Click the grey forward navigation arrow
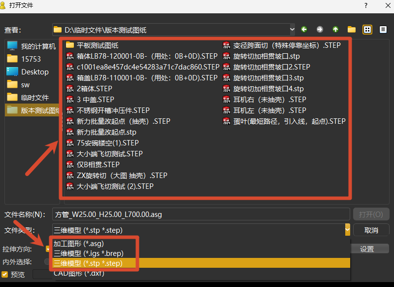Screen dimensions: 394x287 point(320,30)
